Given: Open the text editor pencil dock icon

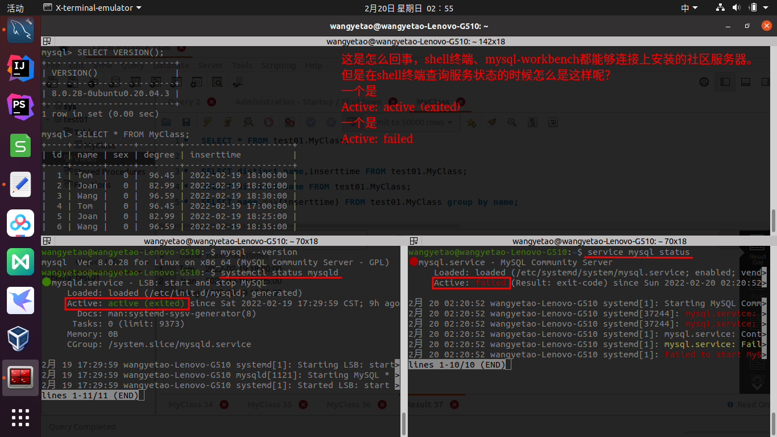Looking at the screenshot, I should tap(20, 185).
